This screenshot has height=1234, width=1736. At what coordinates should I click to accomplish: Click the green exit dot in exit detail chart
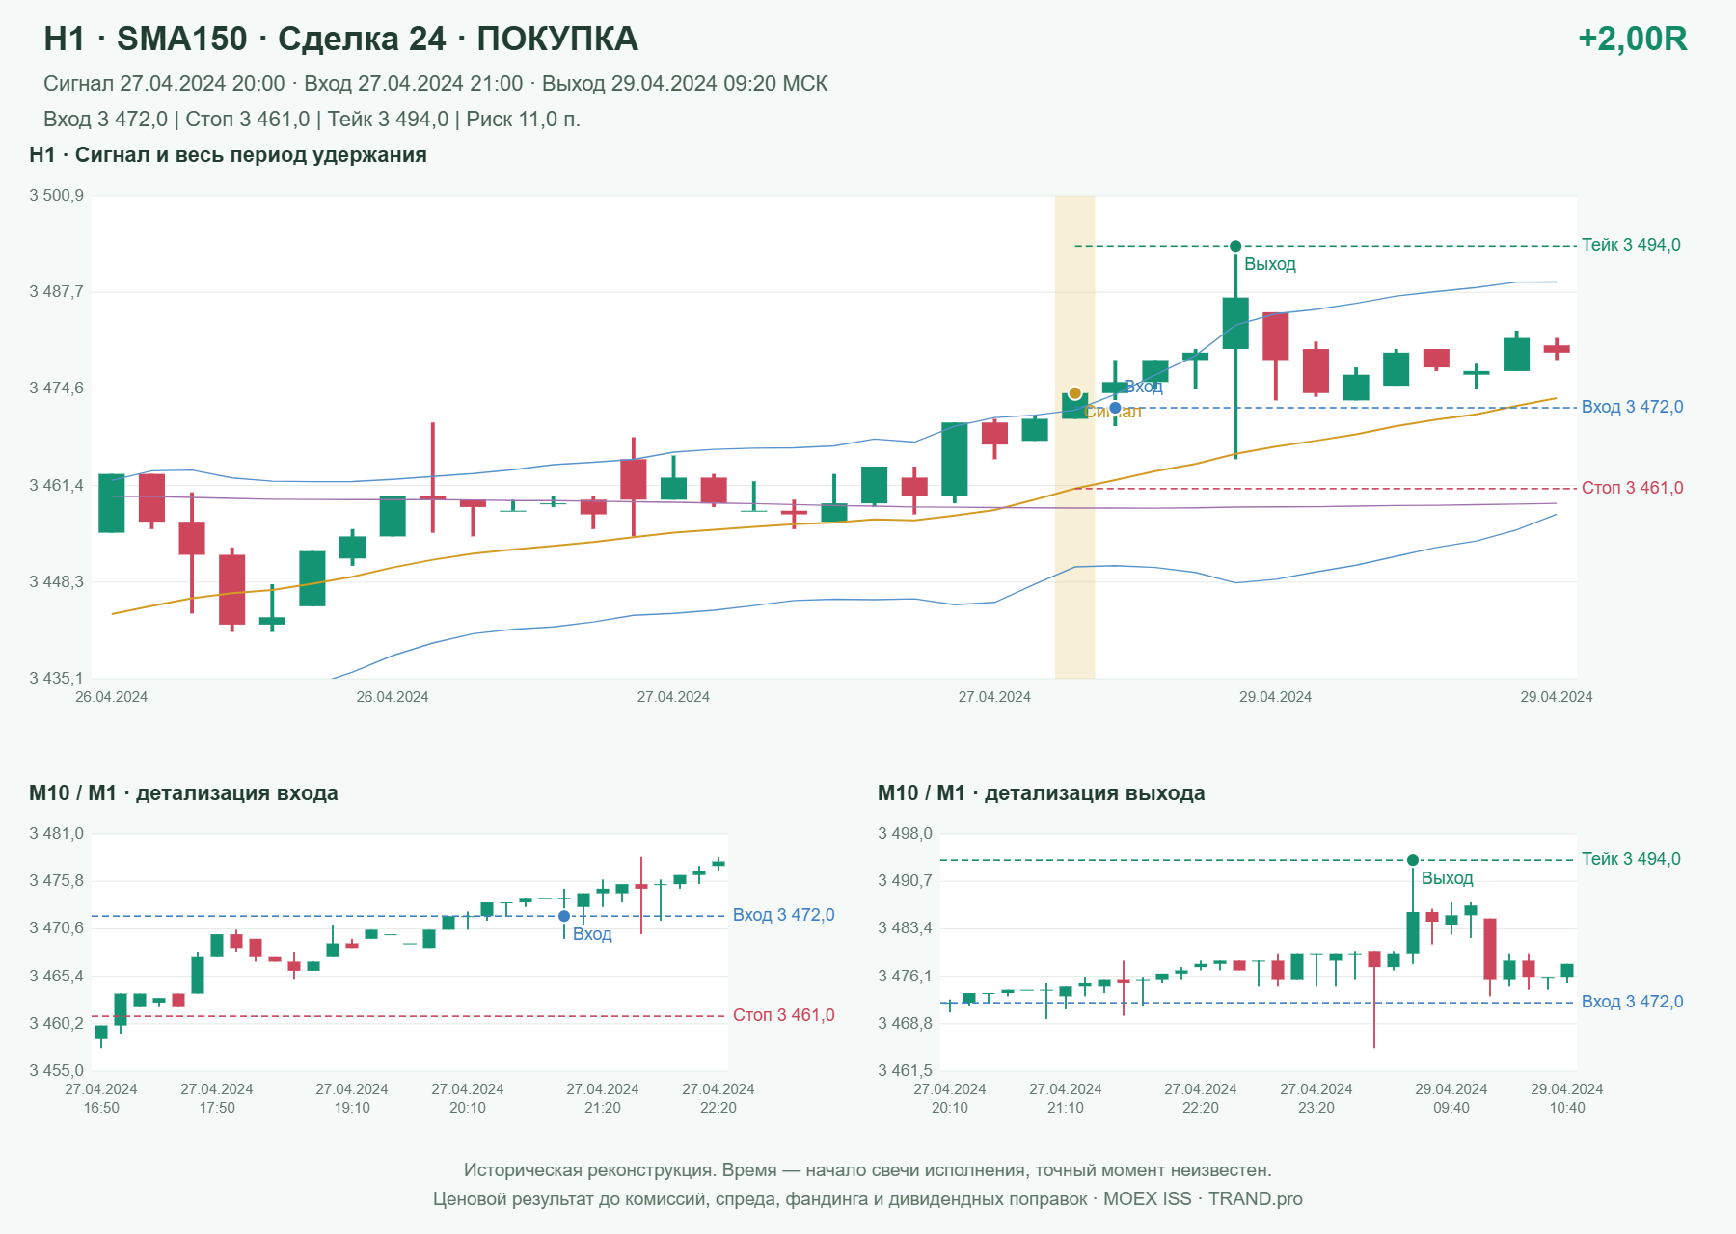tap(1413, 860)
